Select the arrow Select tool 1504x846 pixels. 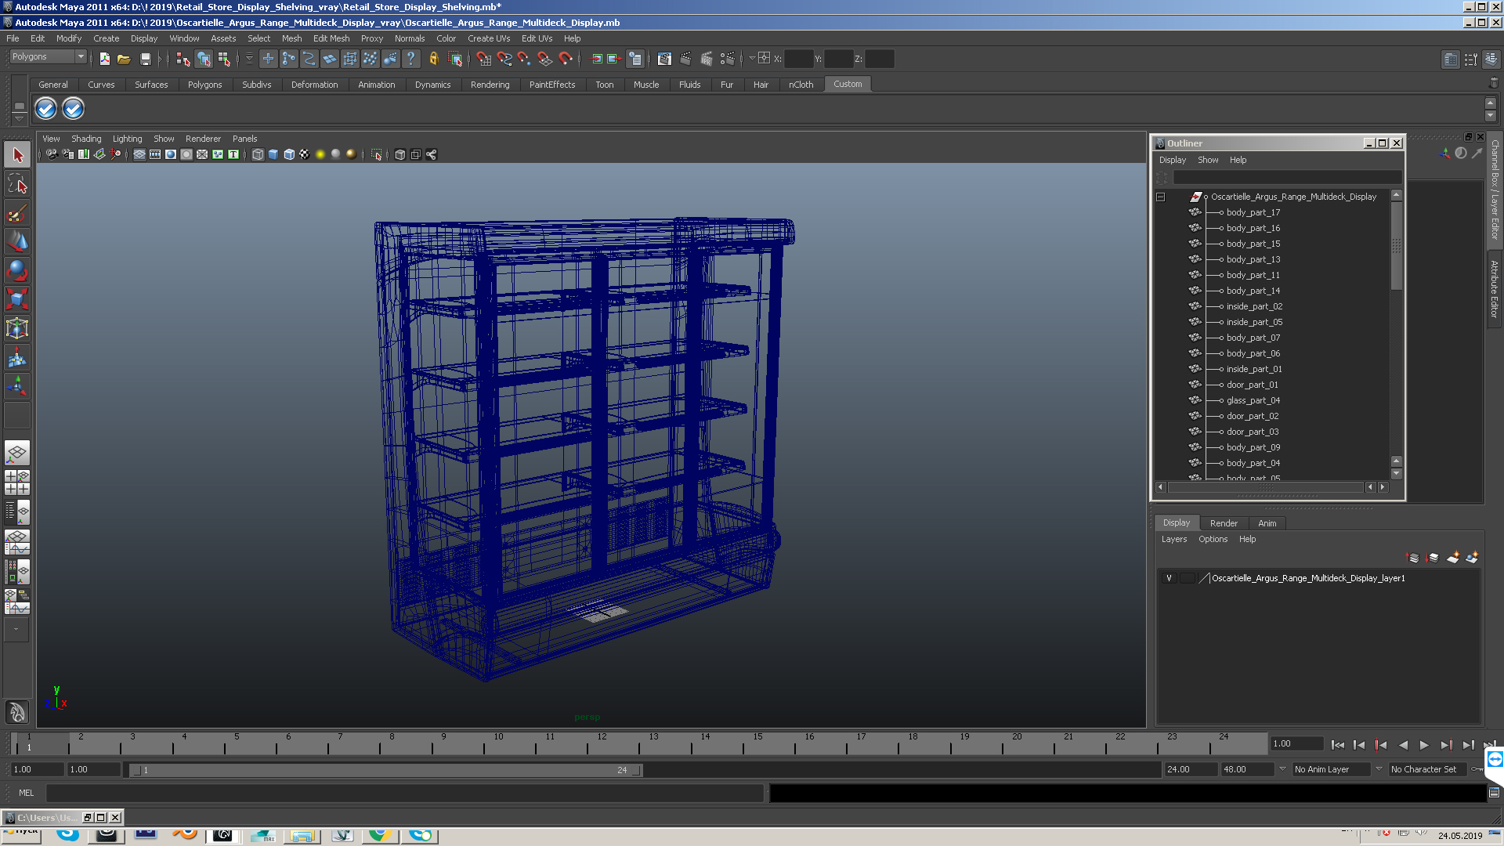coord(17,155)
